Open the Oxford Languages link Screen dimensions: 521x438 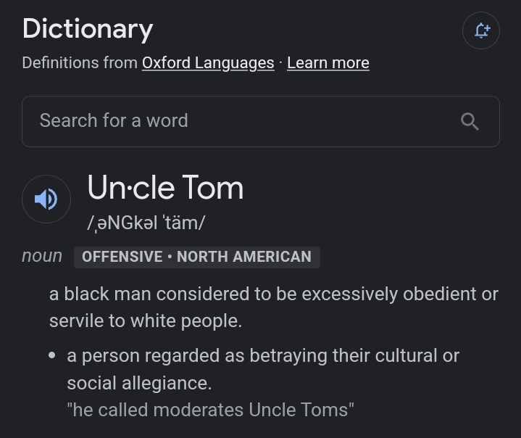coord(208,63)
